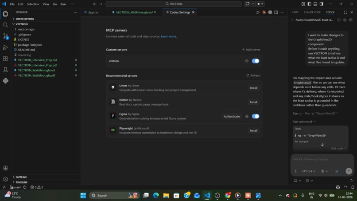Toggle Secondary Side Bar visibility

[x=322, y=4]
